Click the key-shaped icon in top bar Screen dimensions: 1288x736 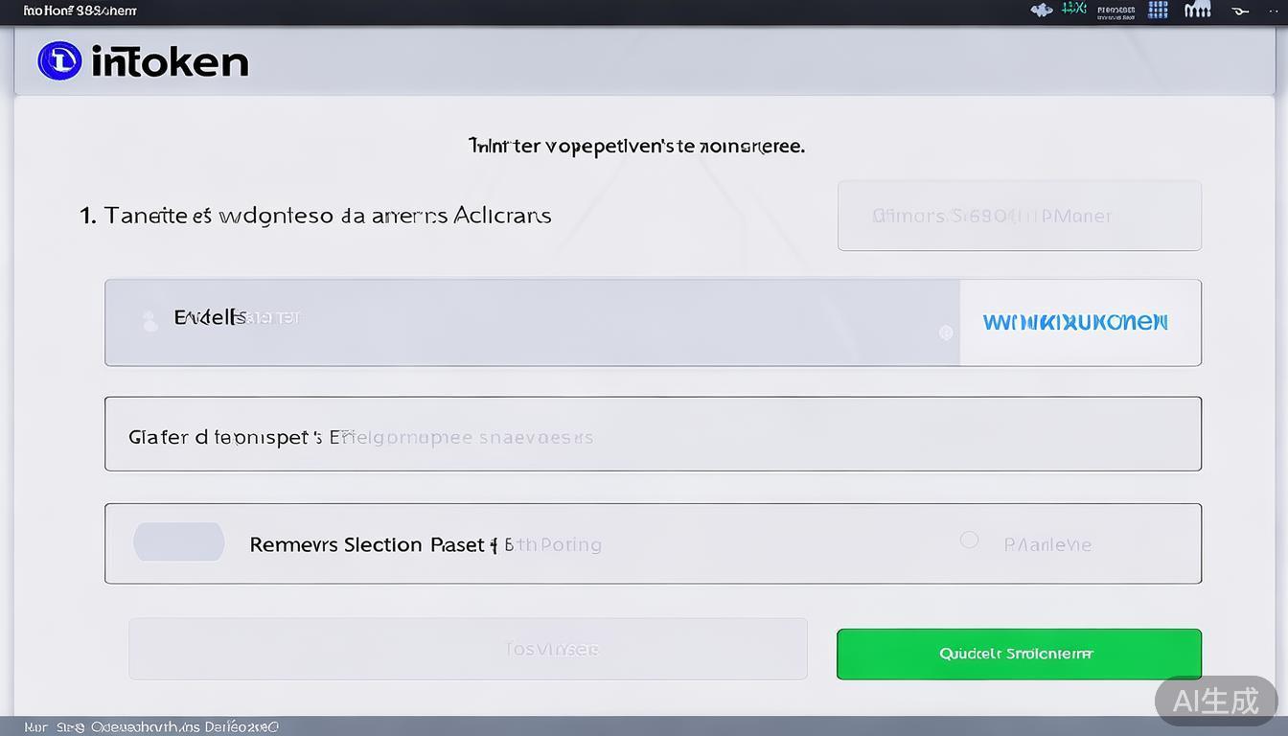pyautogui.click(x=1240, y=11)
